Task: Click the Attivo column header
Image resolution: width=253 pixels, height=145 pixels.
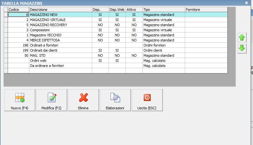Action: click(134, 10)
